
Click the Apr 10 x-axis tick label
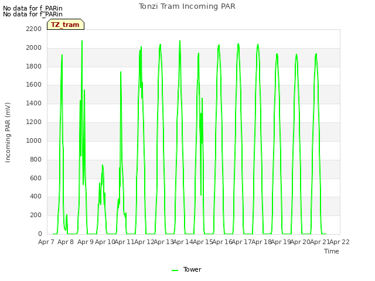105,242
